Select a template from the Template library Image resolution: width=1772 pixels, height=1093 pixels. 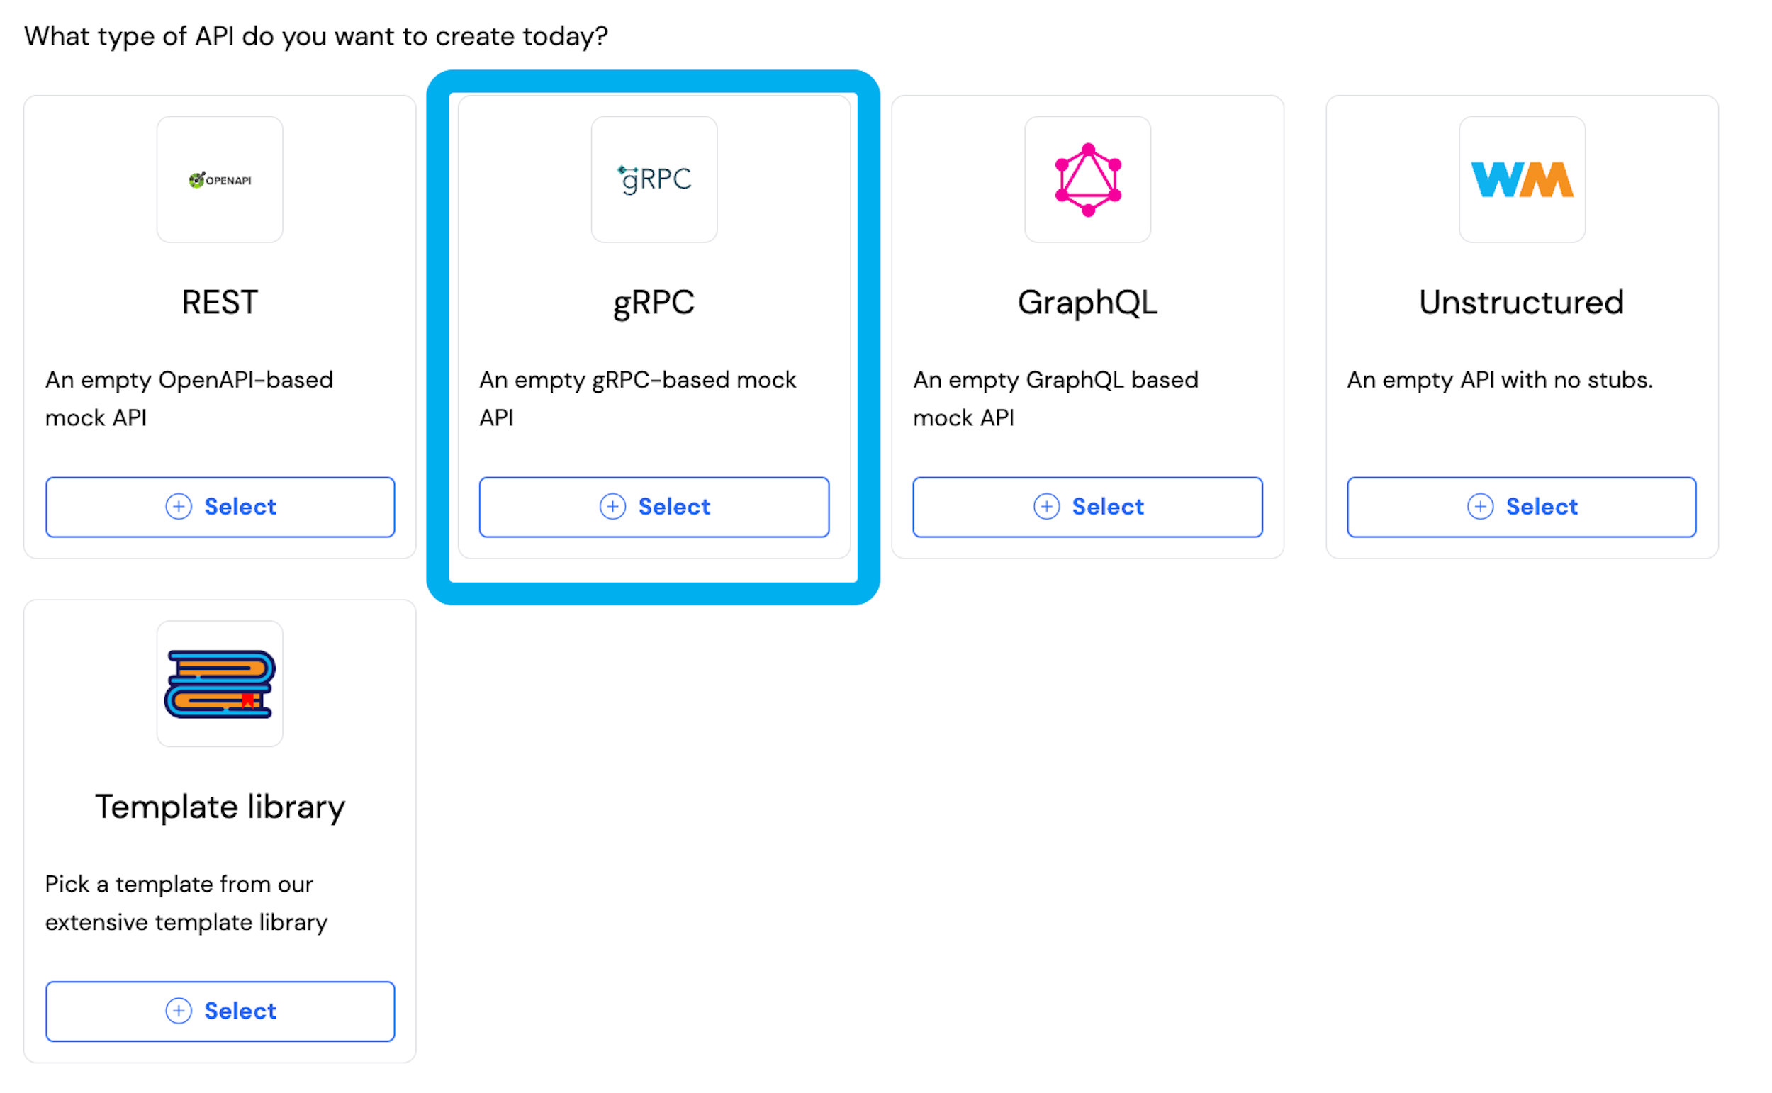pos(220,1011)
